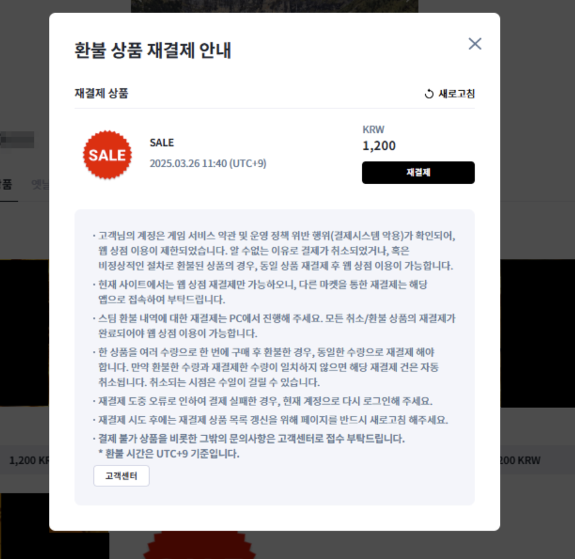Click the background price ending 200 KRW on right
Screen dimensions: 575x559
(521, 461)
